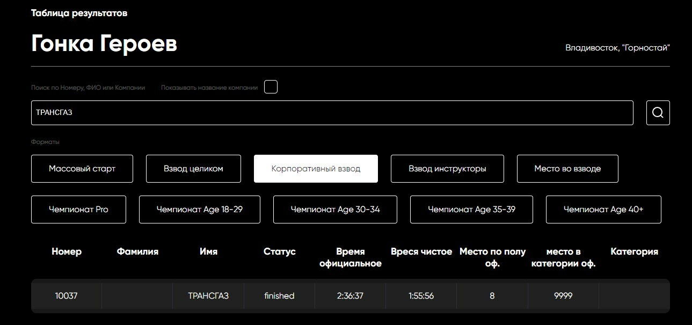
Task: Select the 'Взвод инструкторы' format
Action: [x=447, y=169]
